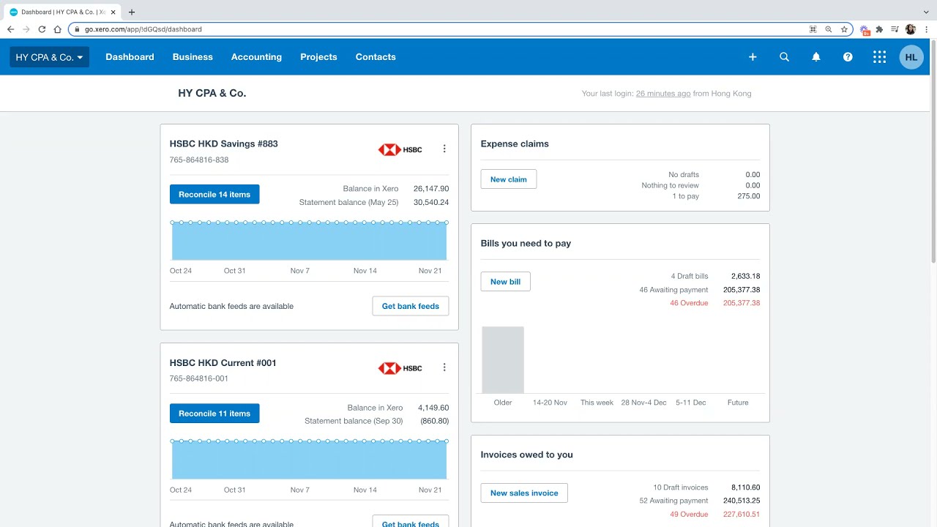Image resolution: width=937 pixels, height=527 pixels.
Task: Open the help question mark icon
Action: (x=848, y=57)
